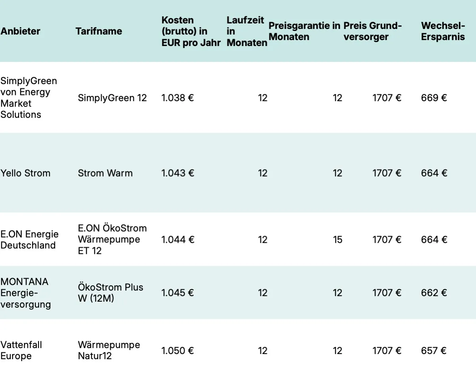
Task: Click the Wärmepumpe Natur12 tariff cell
Action: click(109, 350)
